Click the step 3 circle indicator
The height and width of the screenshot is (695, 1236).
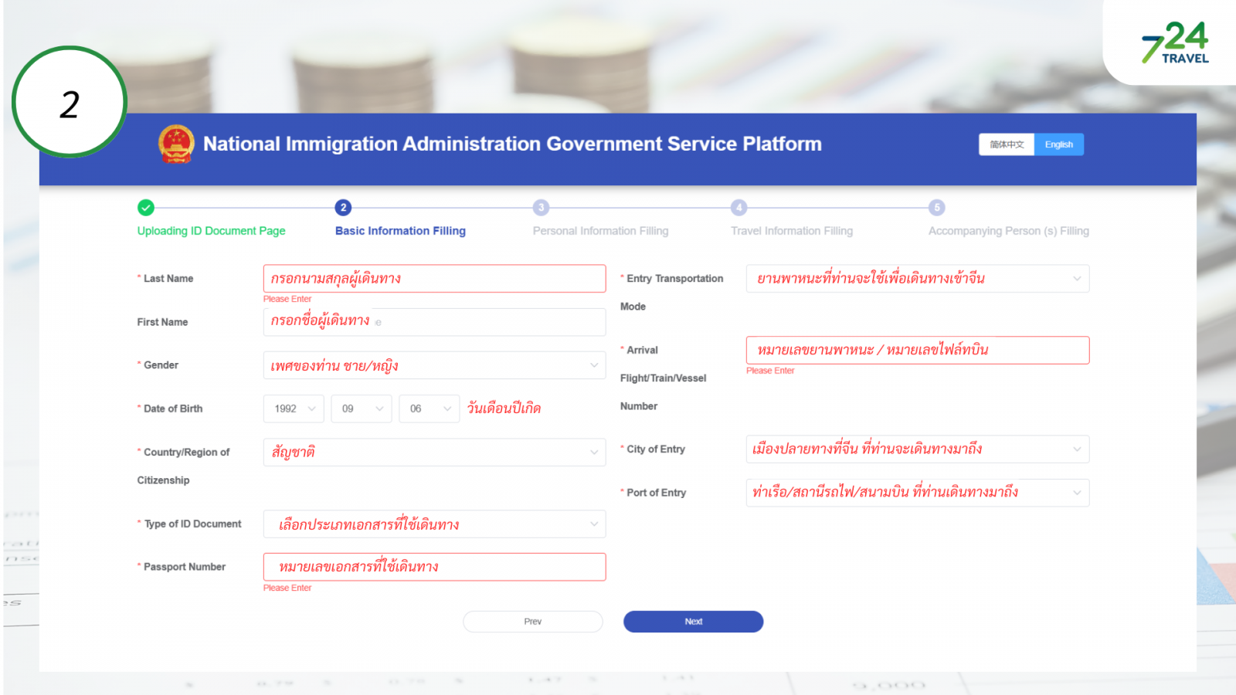pyautogui.click(x=541, y=208)
